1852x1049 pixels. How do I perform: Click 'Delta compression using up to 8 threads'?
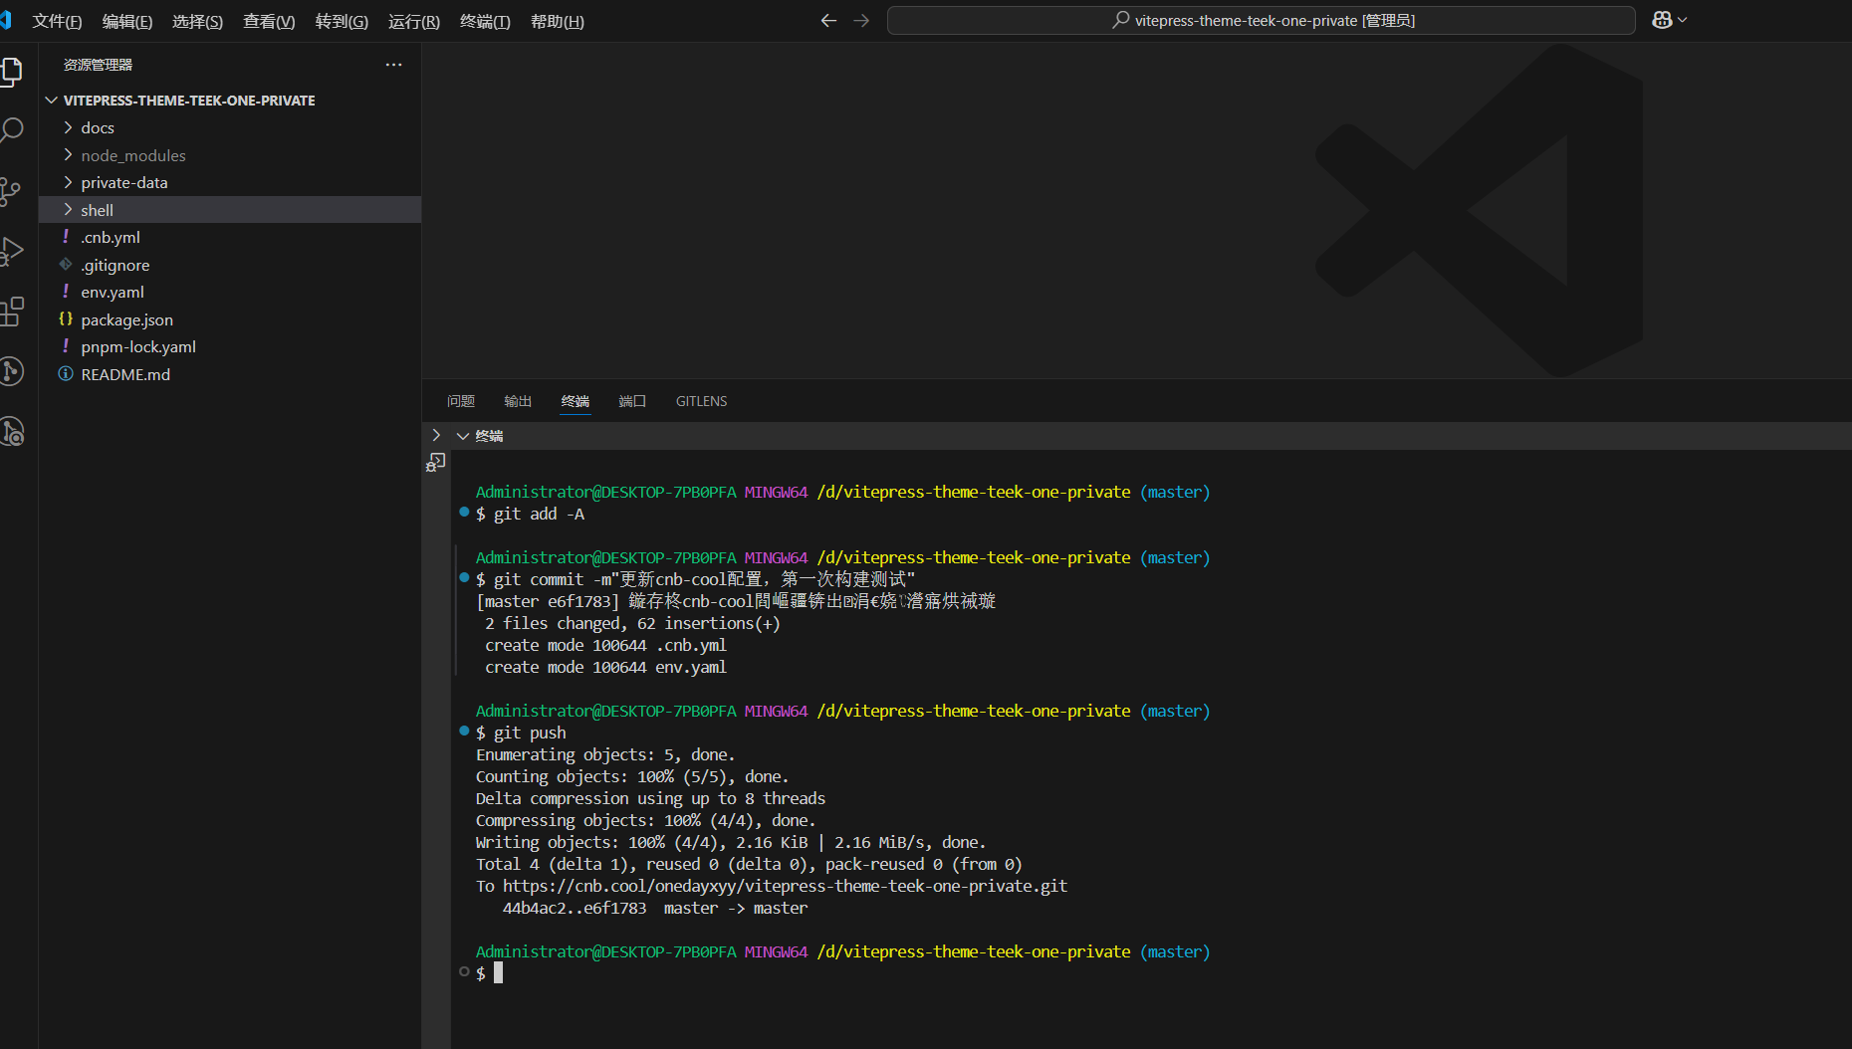point(650,798)
